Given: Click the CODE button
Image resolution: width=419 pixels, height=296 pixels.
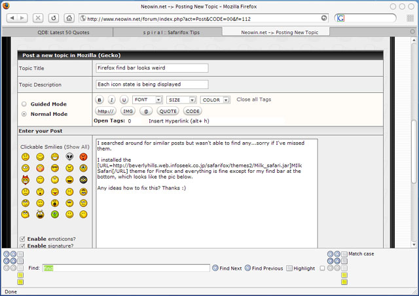Looking at the screenshot, I should point(192,111).
